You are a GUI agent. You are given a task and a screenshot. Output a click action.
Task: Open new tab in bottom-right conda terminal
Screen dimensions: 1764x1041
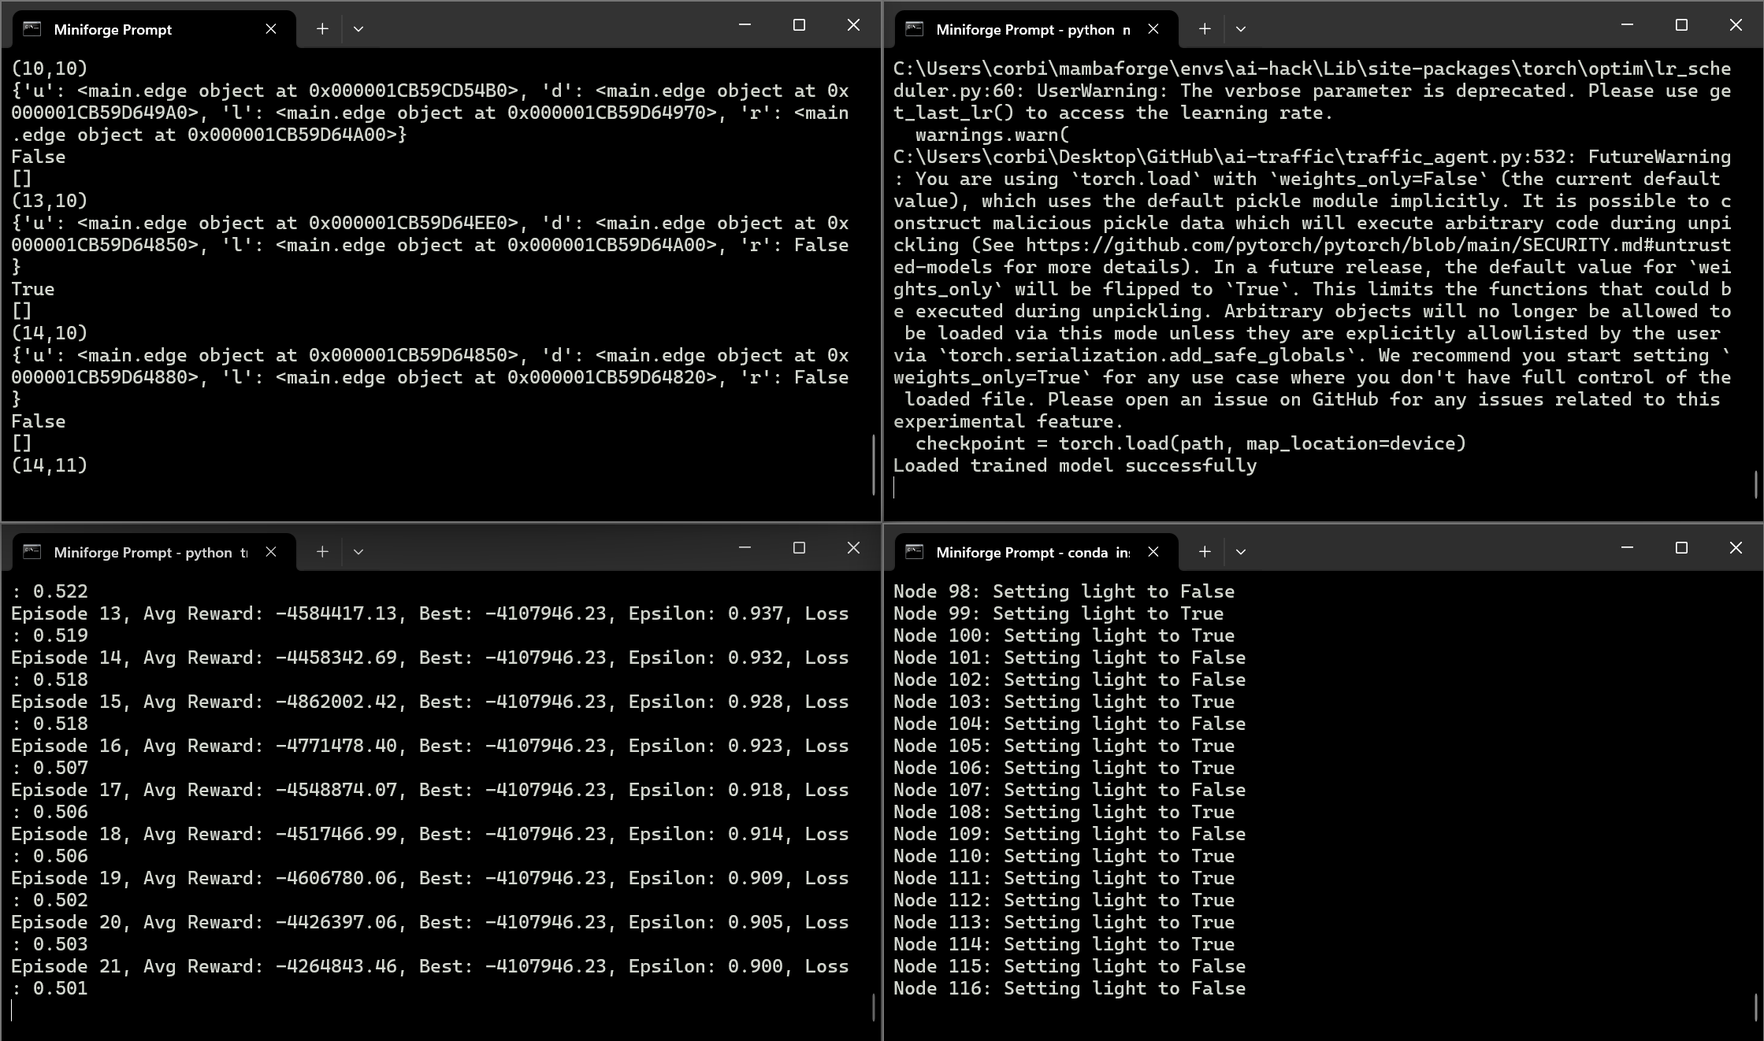[x=1205, y=552]
